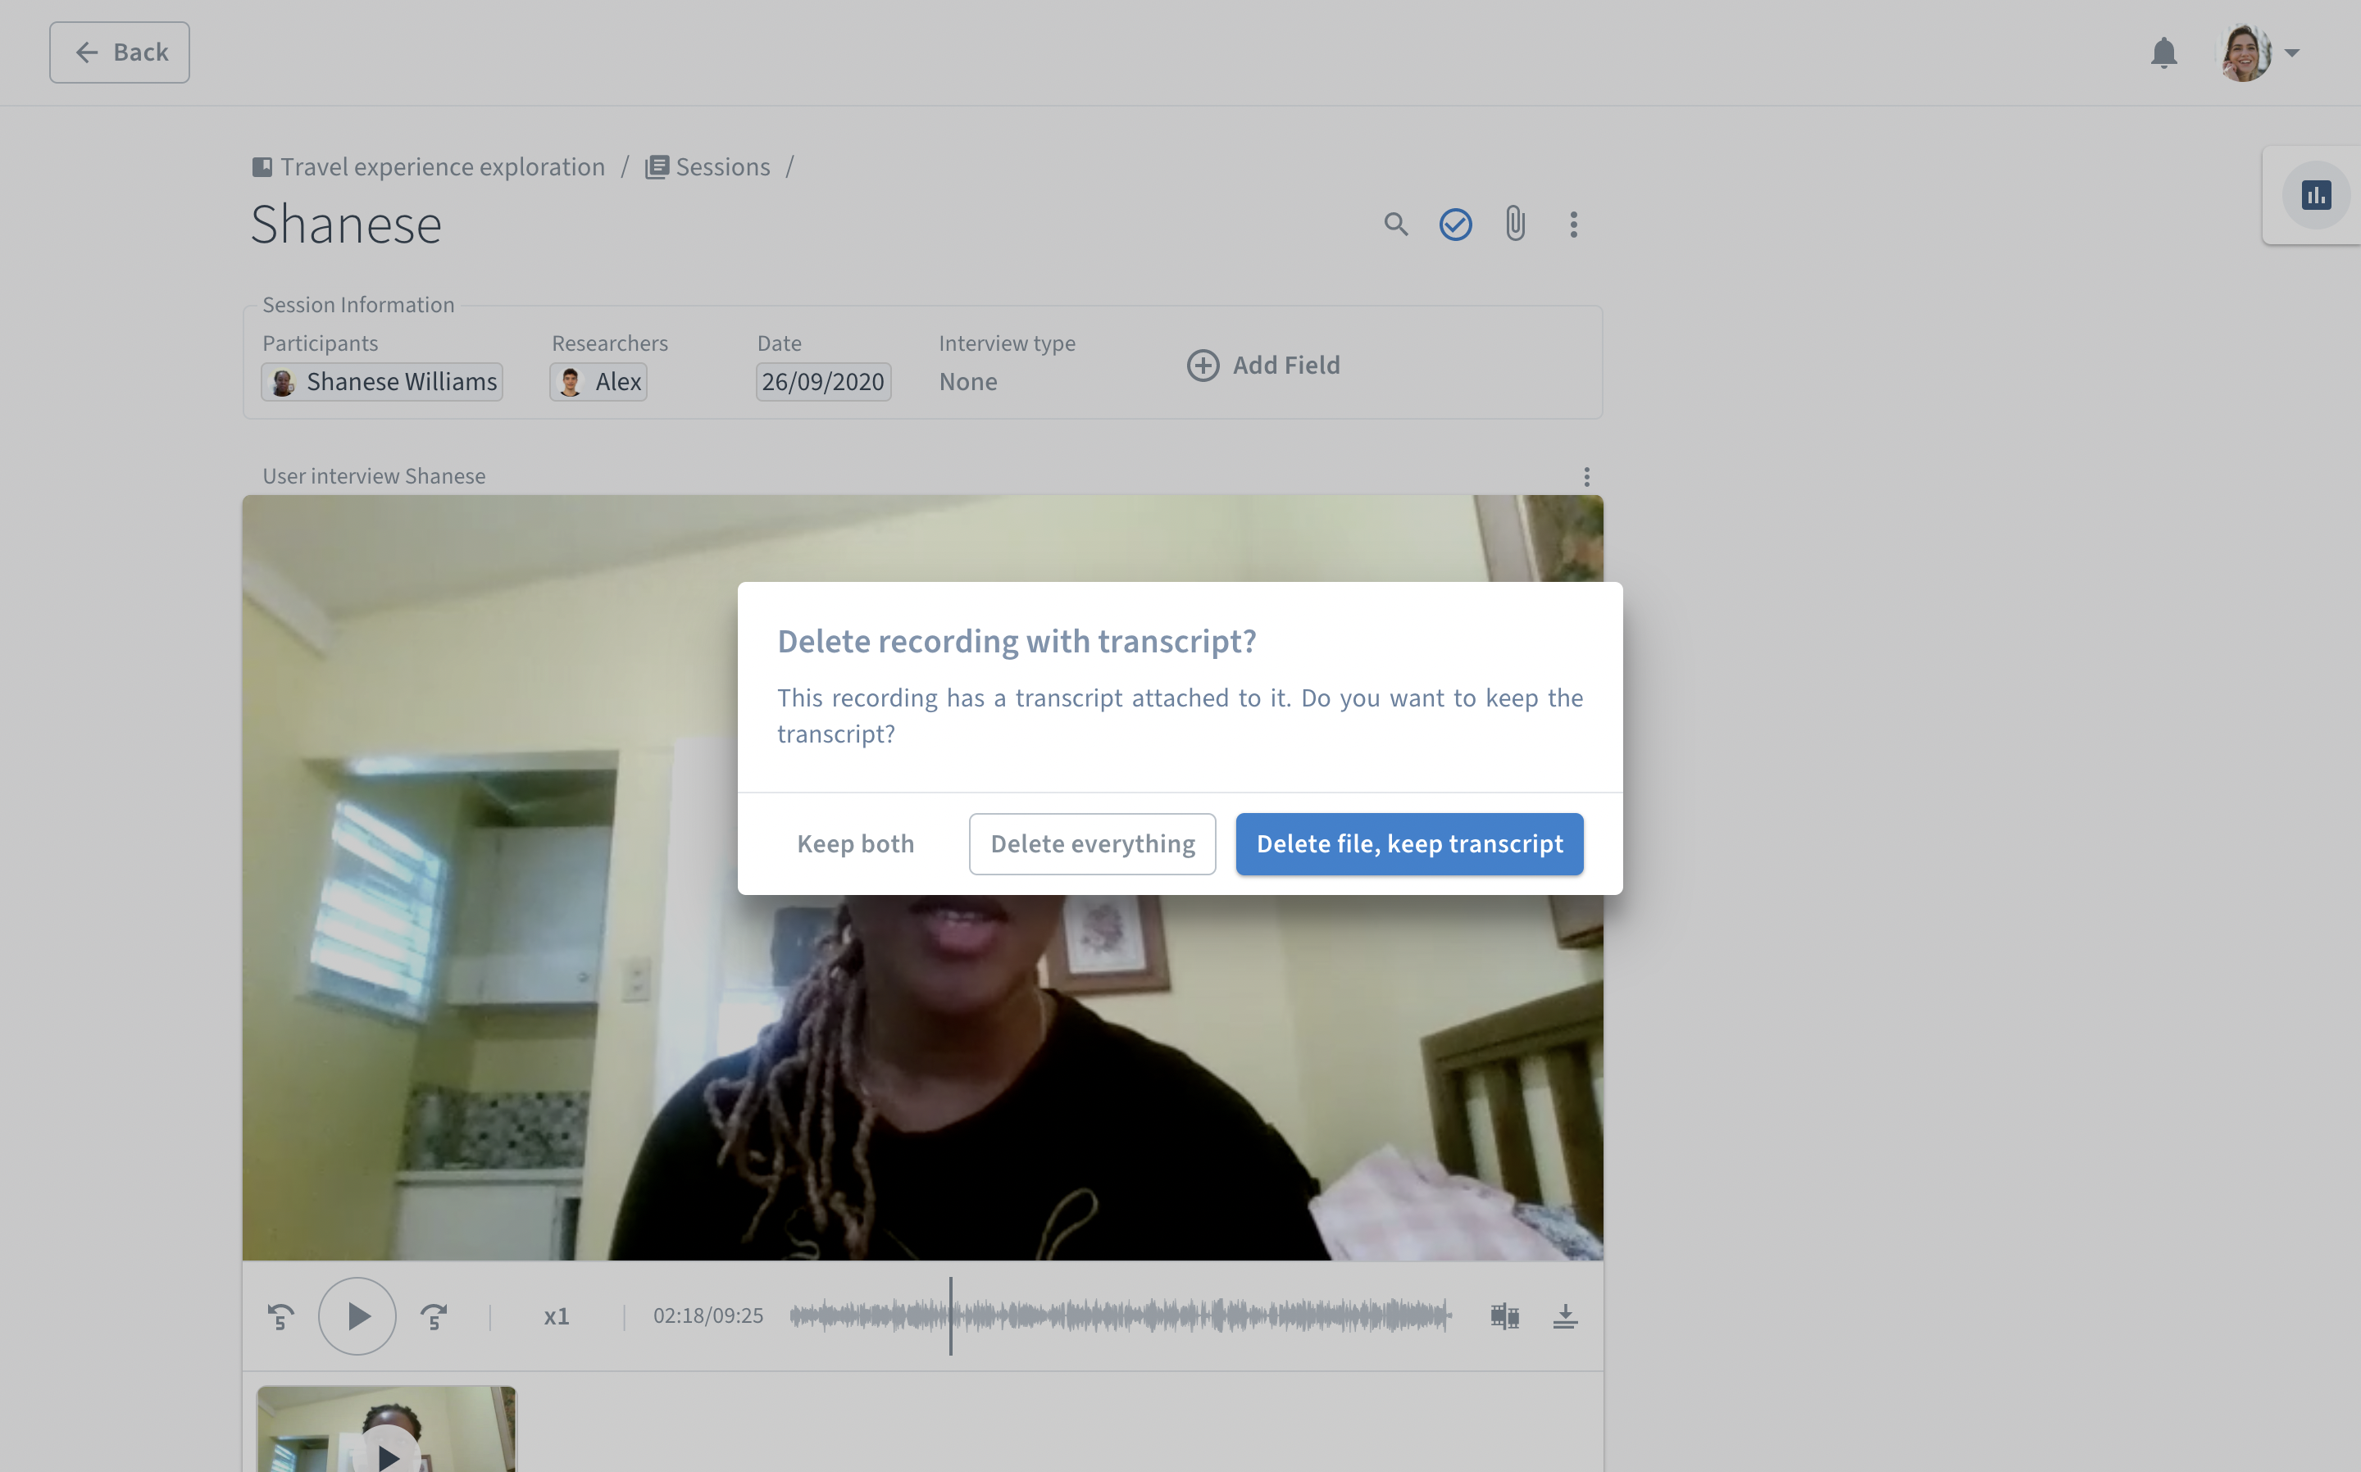Open session more options menu

tap(1572, 225)
